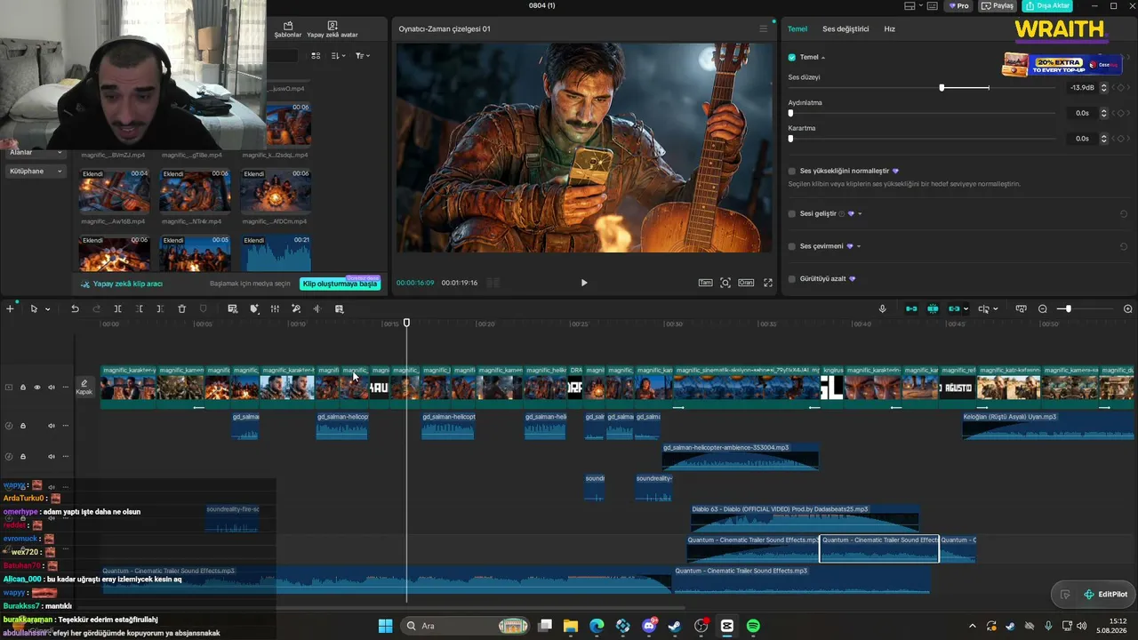The image size is (1138, 640).
Task: Click Klip oluşturmaya başla button
Action: 340,284
